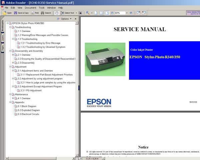The width and height of the screenshot is (200, 160).
Task: Collapse the 3.2 Adjustment by using adjustment program node
Action: click(x=13, y=78)
